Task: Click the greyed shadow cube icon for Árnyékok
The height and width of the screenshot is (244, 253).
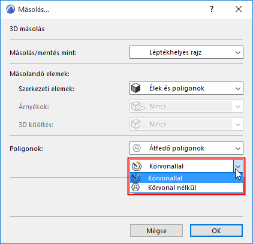Action: point(138,106)
